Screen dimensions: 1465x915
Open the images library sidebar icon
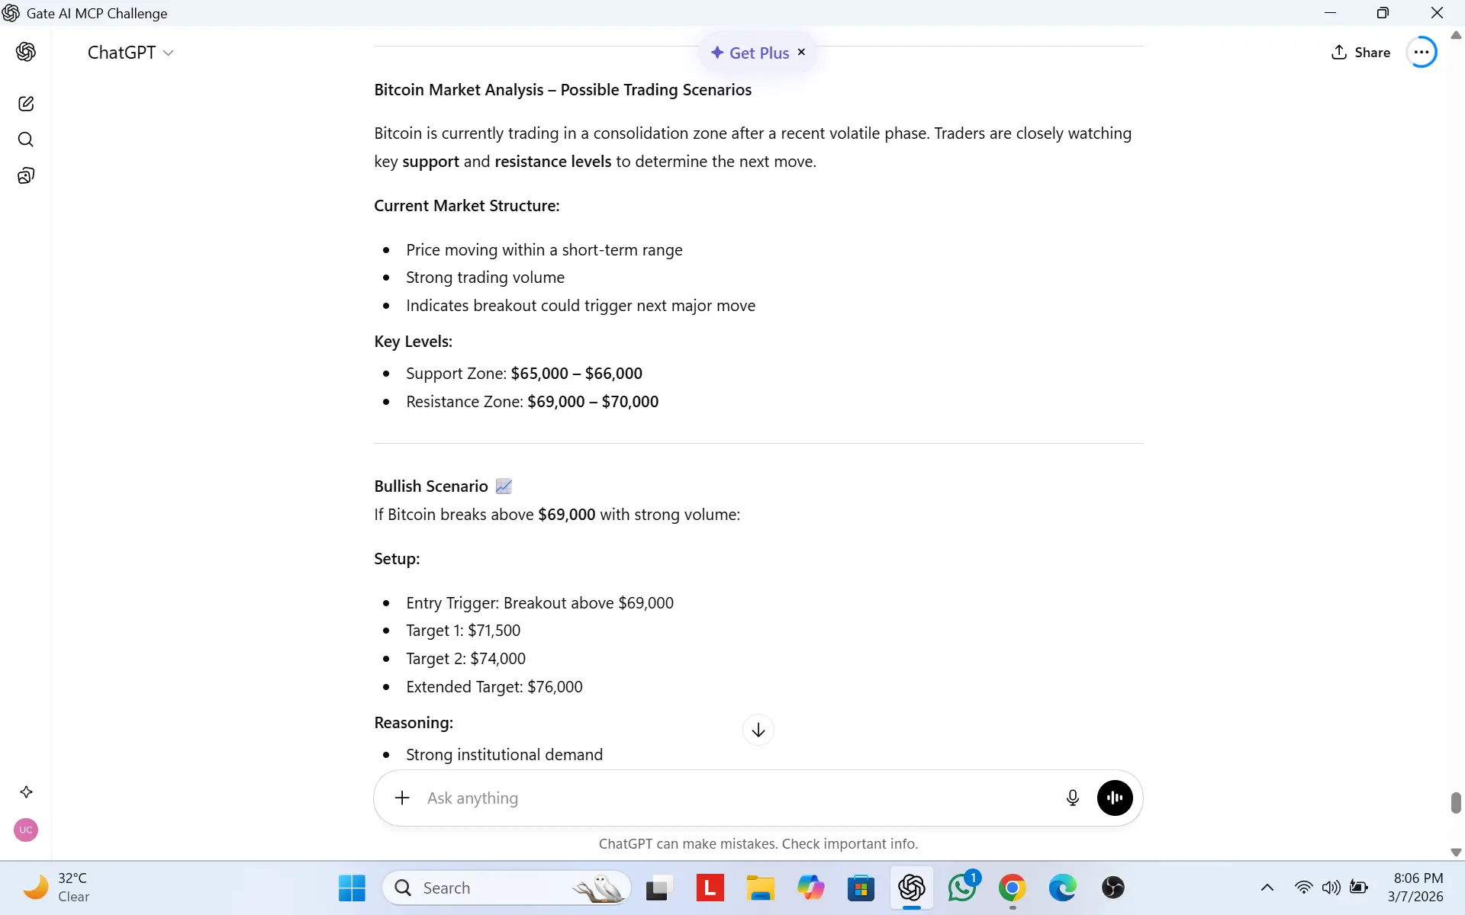(26, 176)
